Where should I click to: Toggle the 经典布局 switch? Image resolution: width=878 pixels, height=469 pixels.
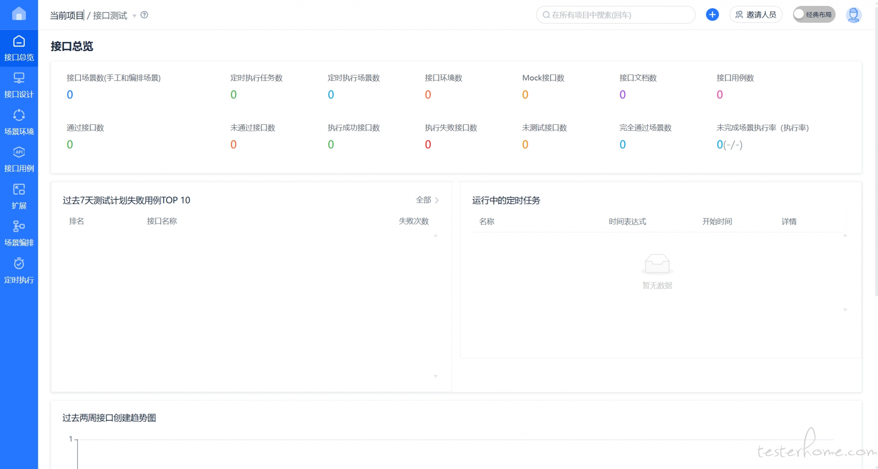(x=814, y=15)
